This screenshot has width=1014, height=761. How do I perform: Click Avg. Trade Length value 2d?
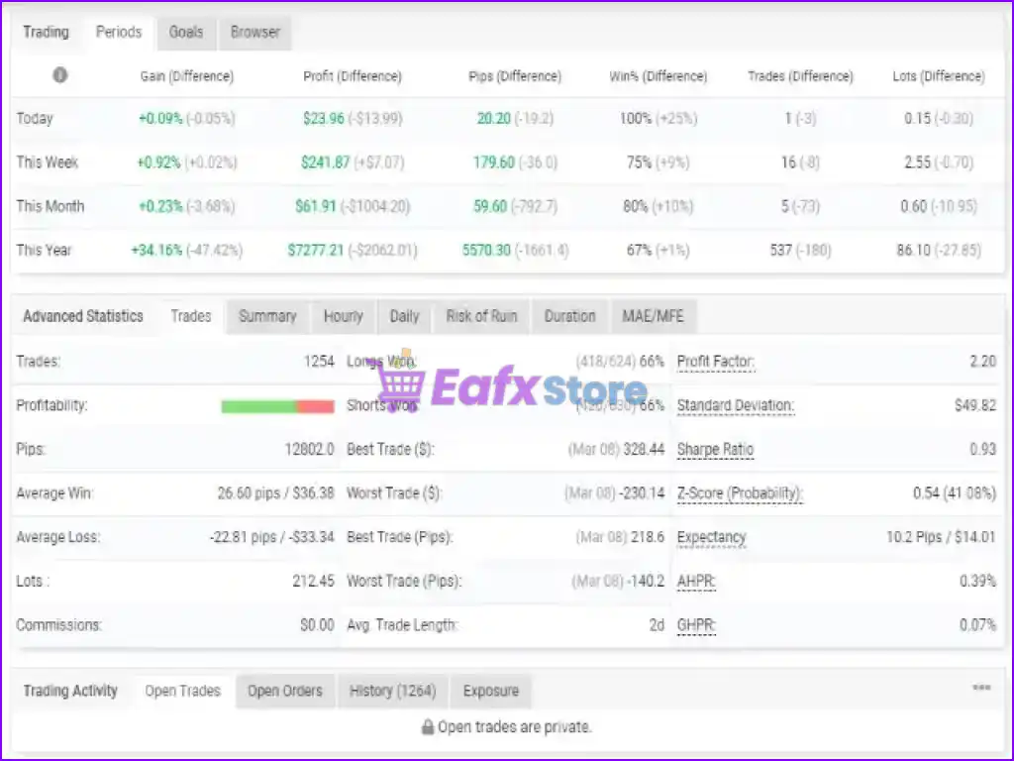(x=658, y=625)
